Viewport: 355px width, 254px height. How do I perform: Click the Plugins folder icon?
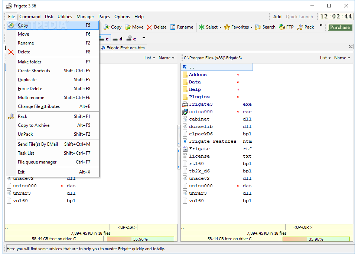[185, 97]
